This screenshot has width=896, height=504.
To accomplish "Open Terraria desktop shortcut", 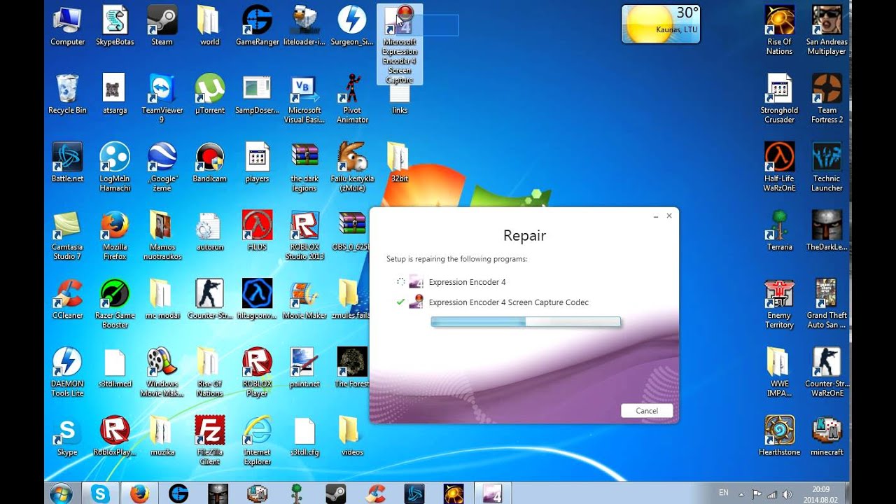I will (x=779, y=231).
